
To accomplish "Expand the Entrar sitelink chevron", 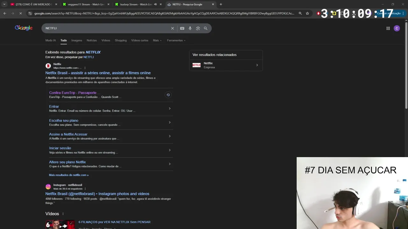I will [170, 108].
